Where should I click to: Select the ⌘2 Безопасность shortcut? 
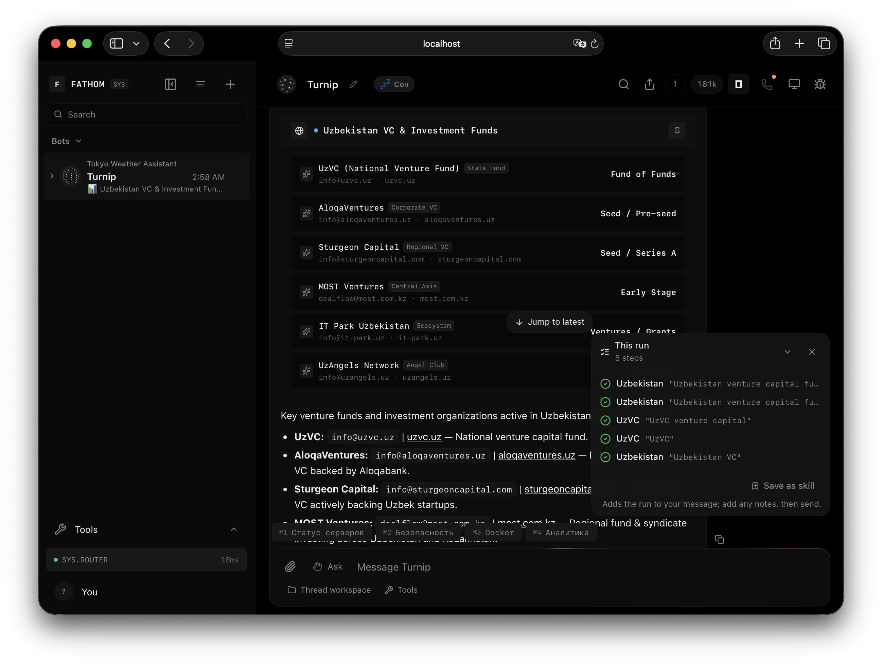[418, 533]
